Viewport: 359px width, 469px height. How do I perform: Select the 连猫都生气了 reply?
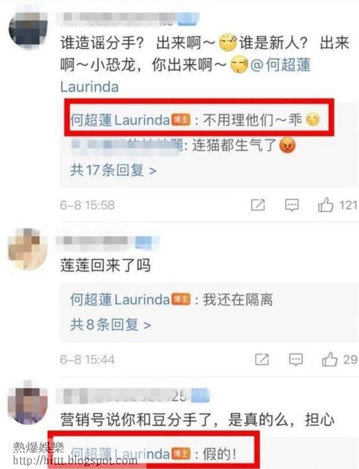pyautogui.click(x=184, y=145)
